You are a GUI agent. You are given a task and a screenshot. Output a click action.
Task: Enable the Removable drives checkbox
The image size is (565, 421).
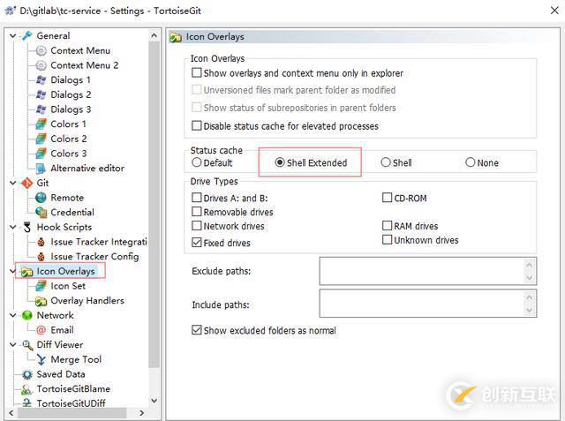click(x=196, y=212)
